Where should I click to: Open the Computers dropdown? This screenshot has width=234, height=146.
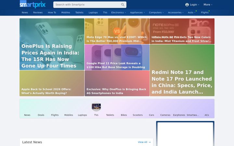[156, 13]
